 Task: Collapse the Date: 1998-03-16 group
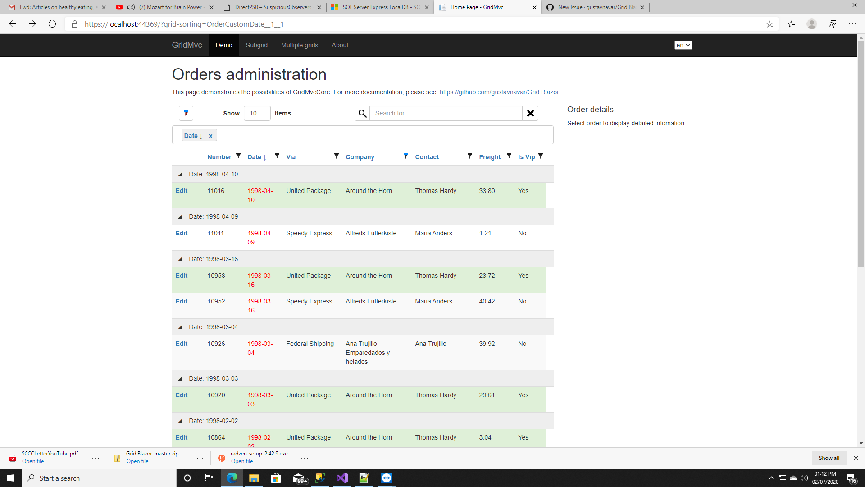[x=180, y=259]
